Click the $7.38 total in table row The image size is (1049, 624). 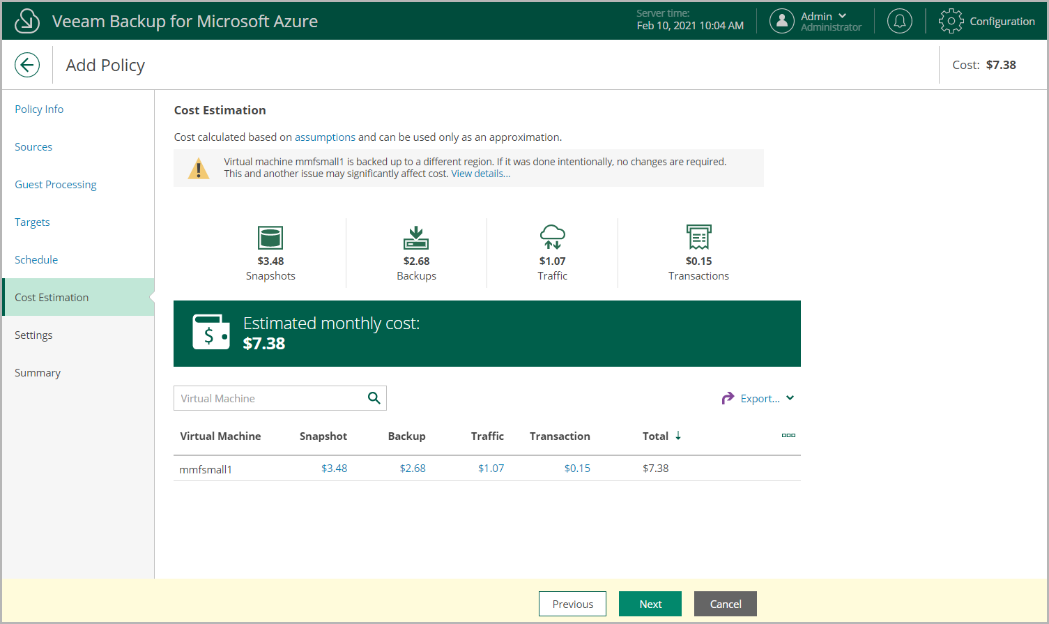(655, 469)
